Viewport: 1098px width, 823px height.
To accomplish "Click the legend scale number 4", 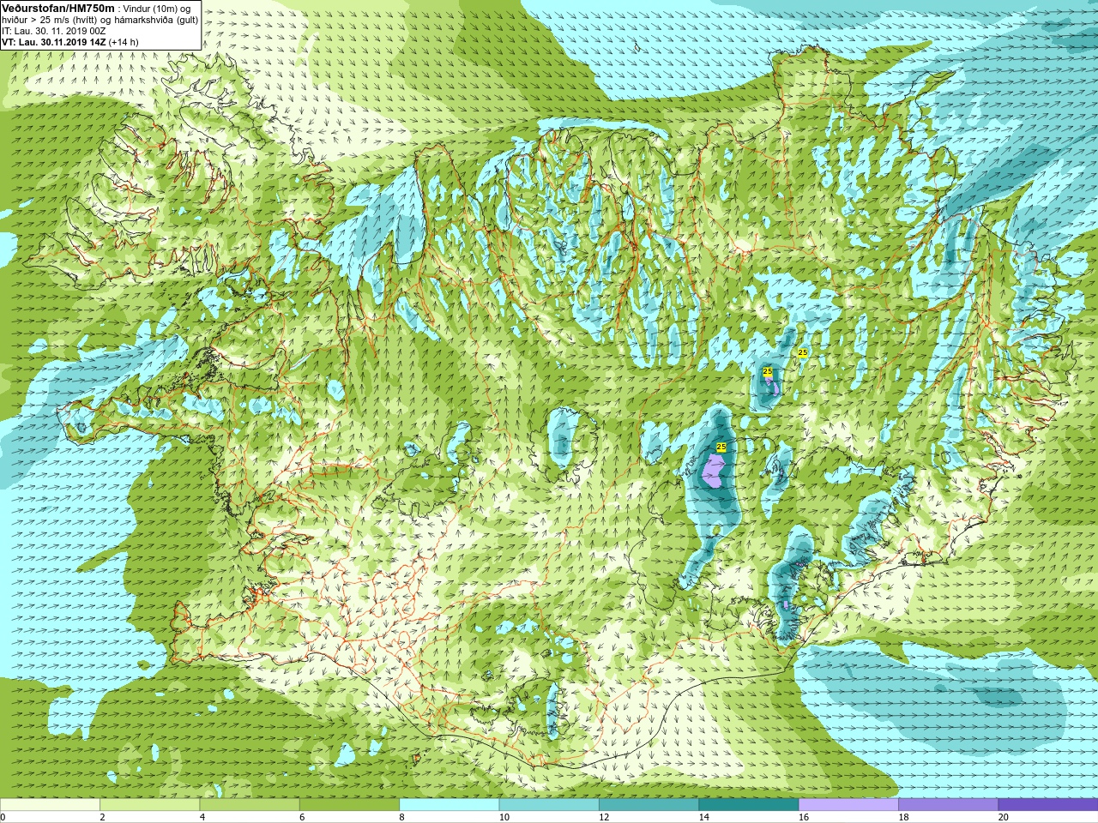I will pos(202,817).
